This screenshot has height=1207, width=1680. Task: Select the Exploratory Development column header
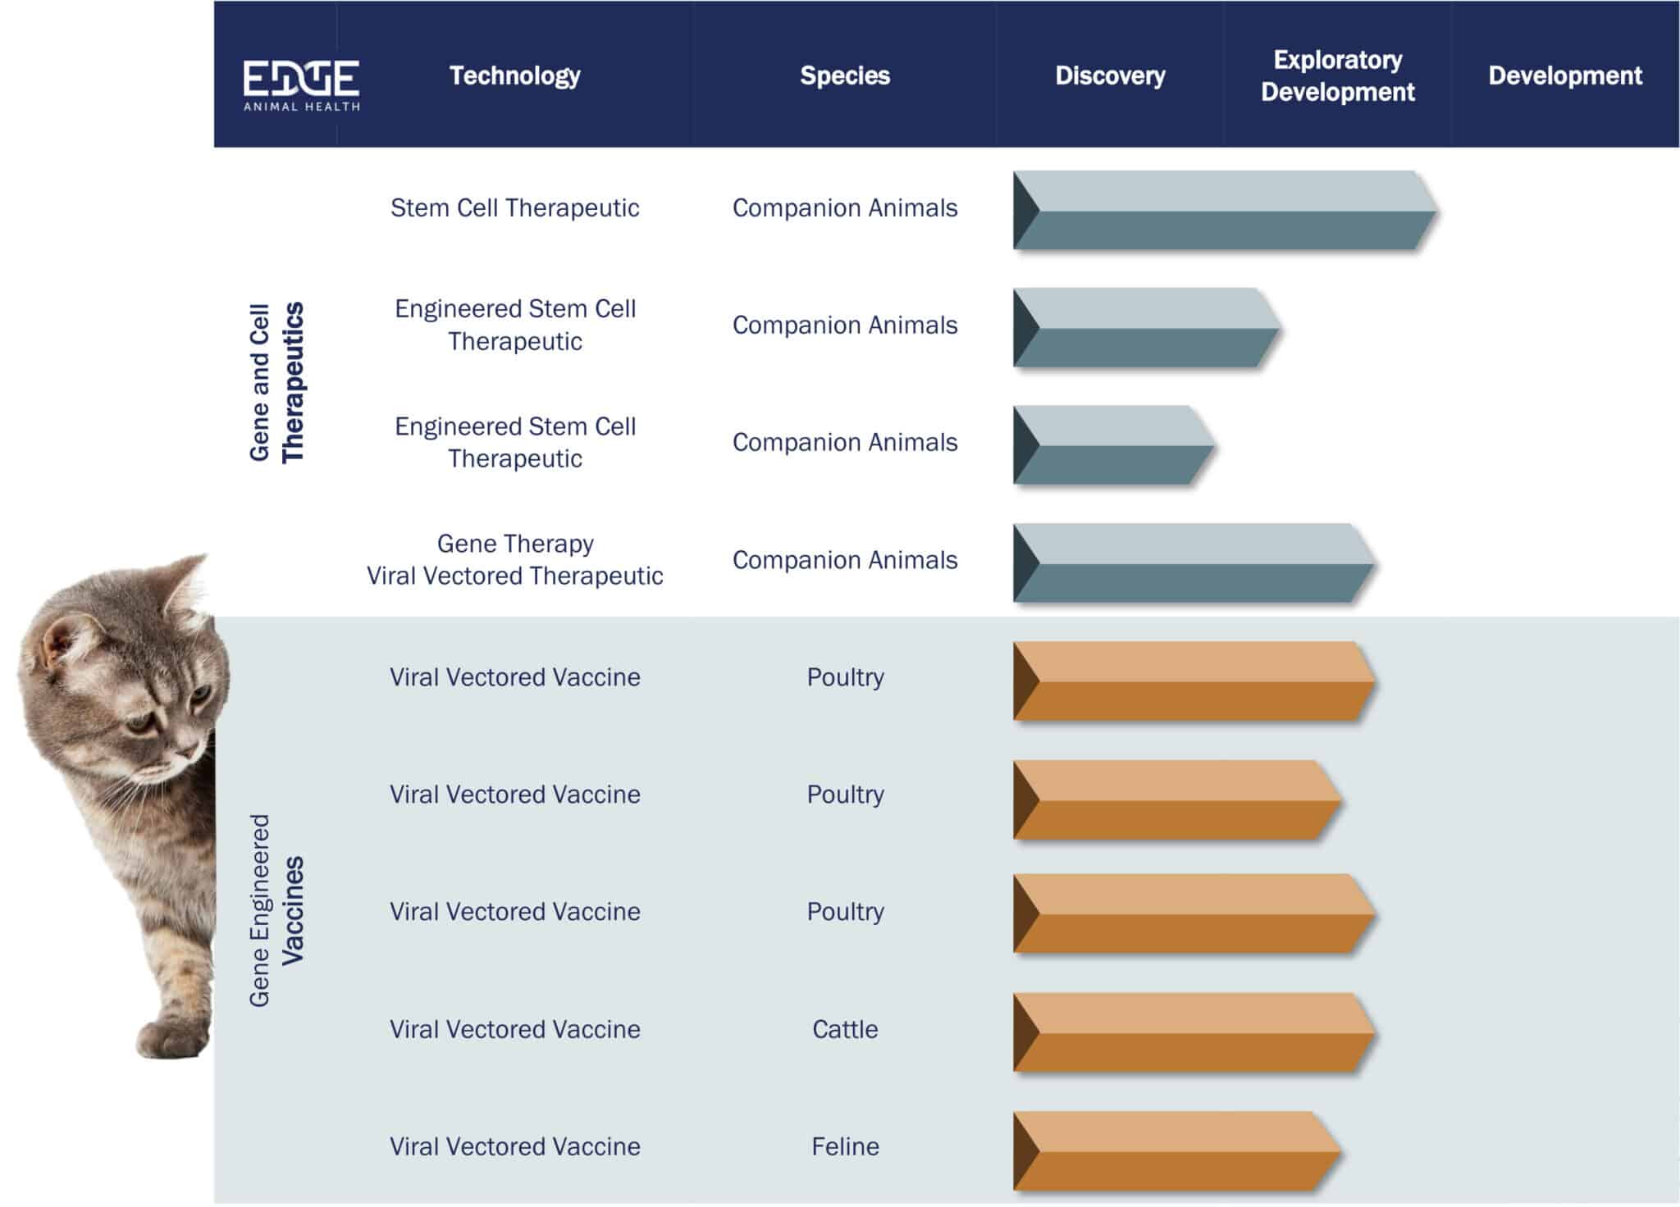coord(1337,75)
